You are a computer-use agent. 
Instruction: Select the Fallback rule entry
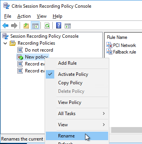click(x=121, y=52)
